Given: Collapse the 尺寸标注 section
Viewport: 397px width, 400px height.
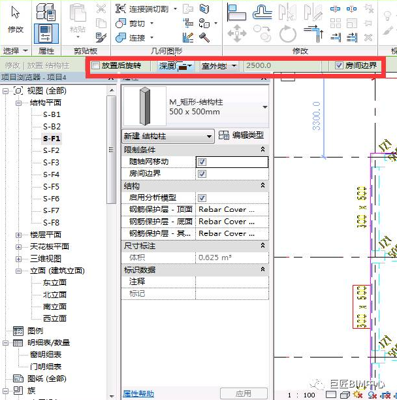Looking at the screenshot, I should 262,246.
